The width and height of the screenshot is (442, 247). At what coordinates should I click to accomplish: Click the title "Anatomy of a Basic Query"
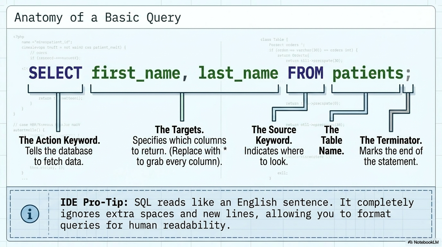[x=98, y=17]
